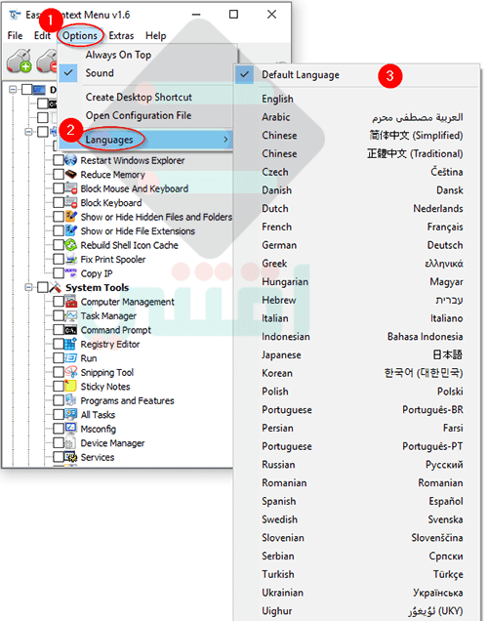Click the All Tasks icon
Viewport: 488px width, 621px height.
pos(71,414)
